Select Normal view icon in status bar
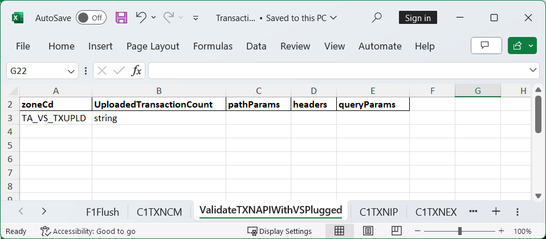The width and height of the screenshot is (546, 239). click(x=339, y=231)
